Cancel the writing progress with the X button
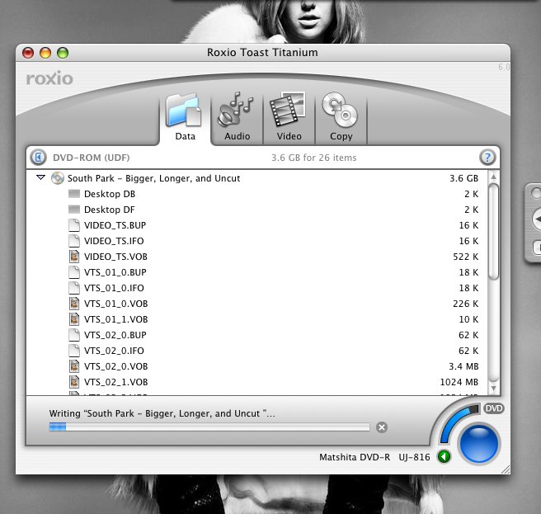This screenshot has height=514, width=541. (382, 427)
